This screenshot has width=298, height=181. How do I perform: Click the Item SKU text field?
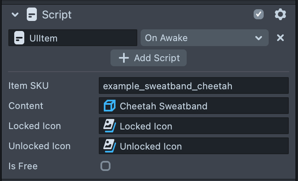click(x=193, y=86)
